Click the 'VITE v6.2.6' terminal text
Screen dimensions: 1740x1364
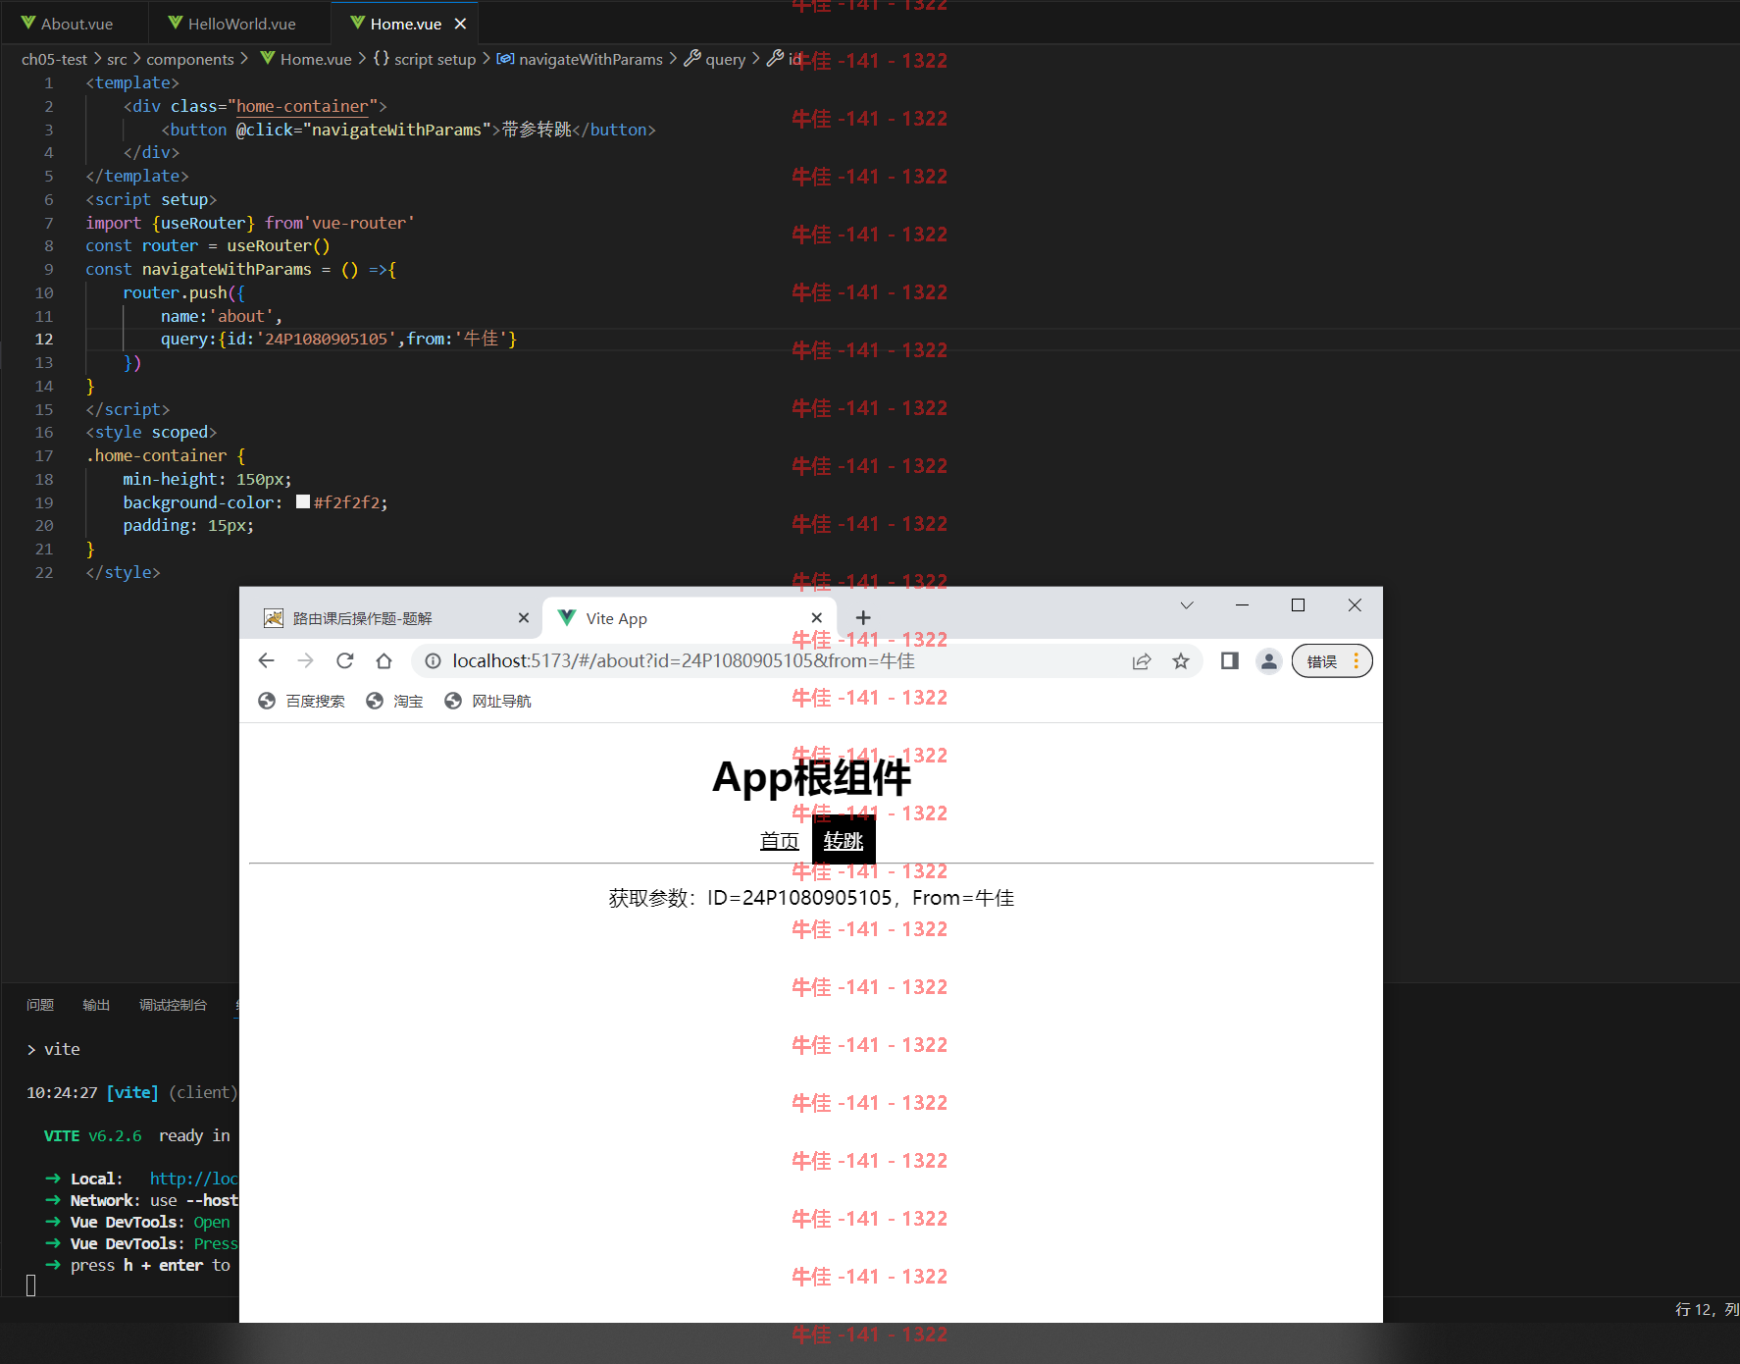click(x=93, y=1136)
